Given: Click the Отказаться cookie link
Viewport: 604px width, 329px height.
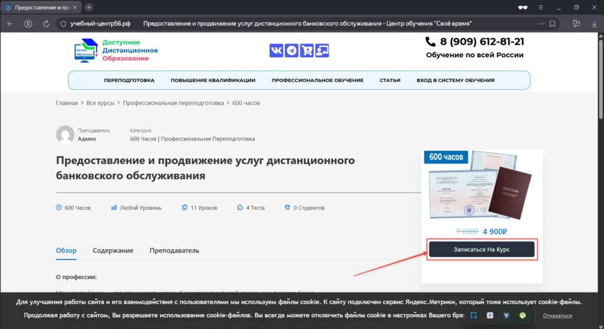Looking at the screenshot, I should [557, 315].
